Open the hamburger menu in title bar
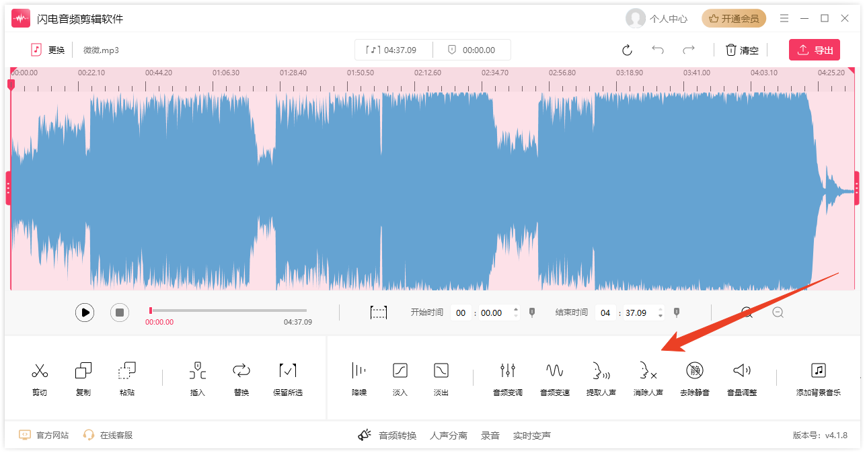The image size is (865, 453). point(784,18)
